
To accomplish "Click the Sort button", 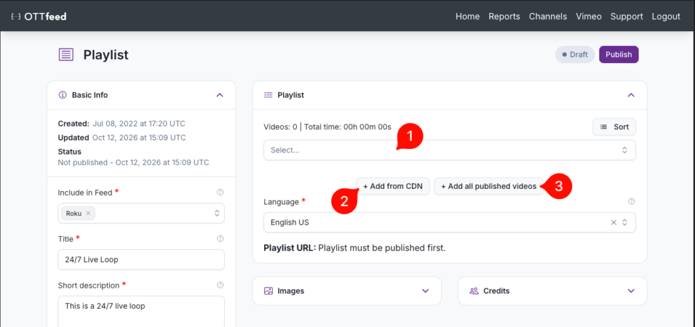I will pos(614,127).
